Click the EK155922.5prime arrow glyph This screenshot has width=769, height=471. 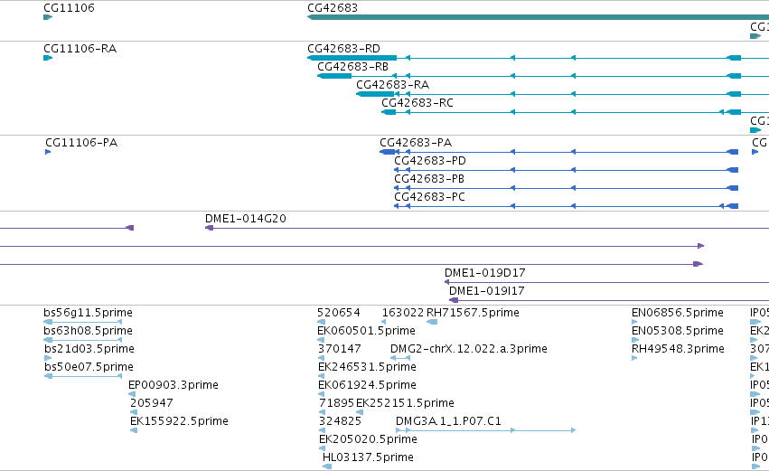134,430
